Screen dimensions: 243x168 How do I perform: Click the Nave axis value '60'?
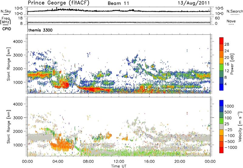(217, 18)
